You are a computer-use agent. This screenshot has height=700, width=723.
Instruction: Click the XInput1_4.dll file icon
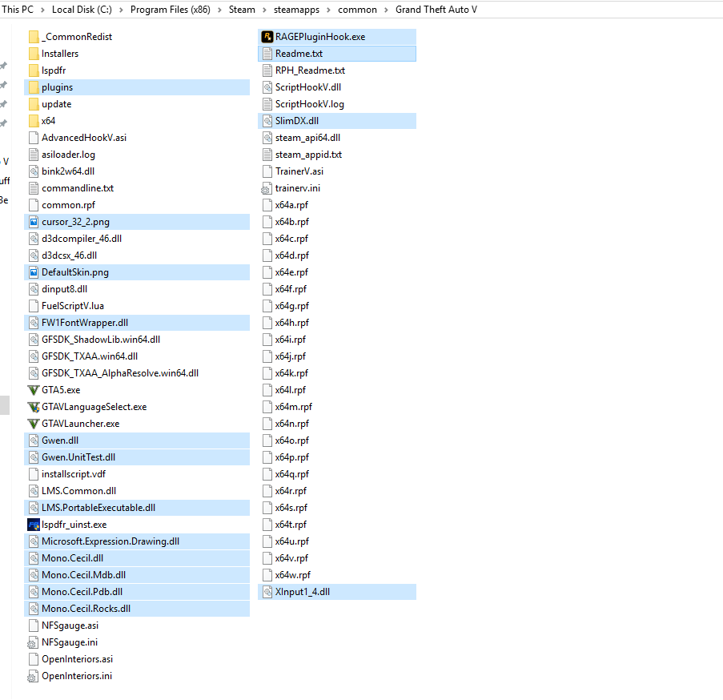pos(267,592)
